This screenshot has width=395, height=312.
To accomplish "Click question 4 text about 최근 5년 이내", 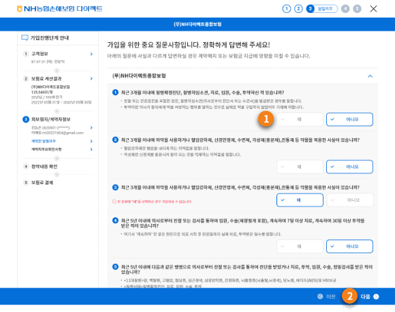I will point(242,223).
